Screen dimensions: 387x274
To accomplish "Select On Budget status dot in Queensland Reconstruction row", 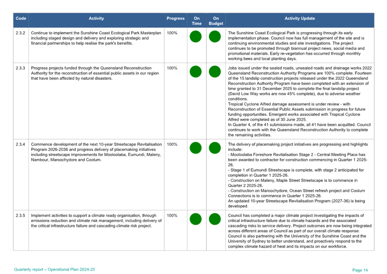I will (215, 72).
